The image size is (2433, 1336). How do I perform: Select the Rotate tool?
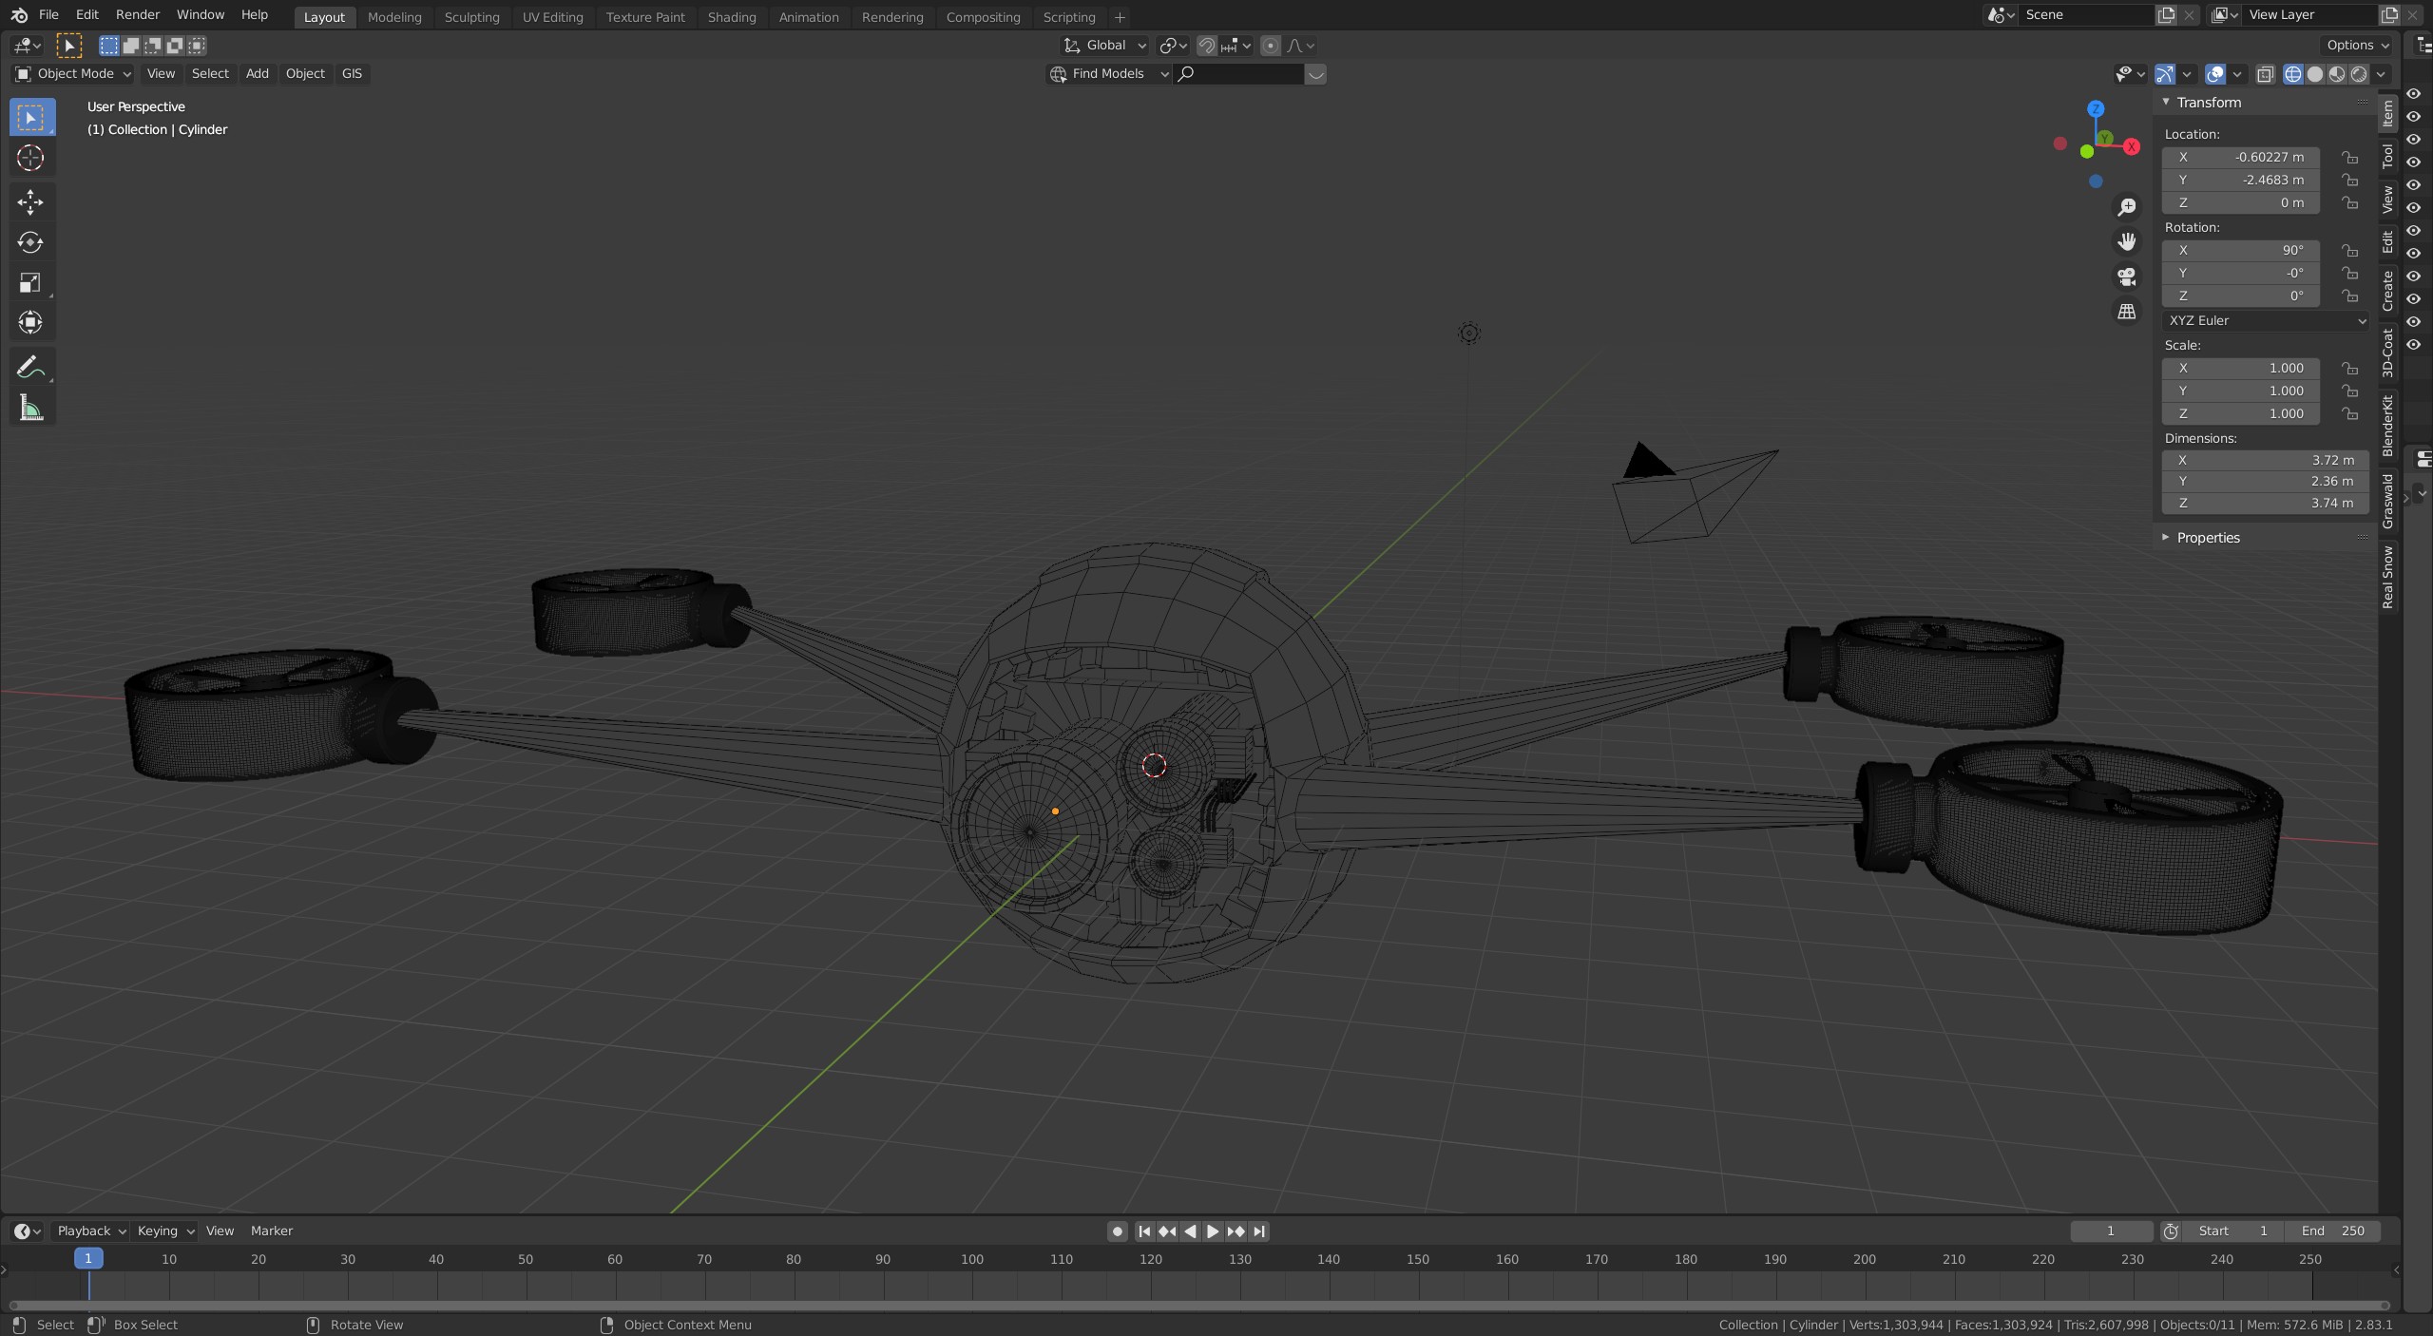(30, 242)
